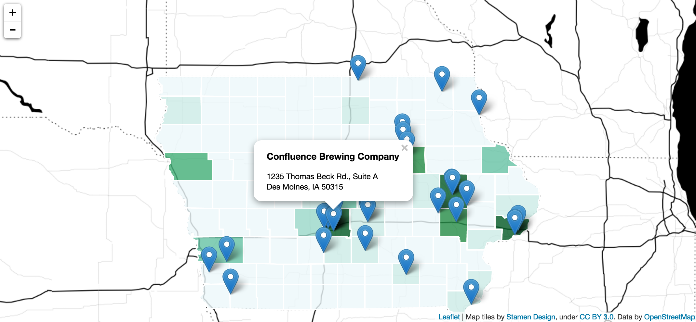The height and width of the screenshot is (322, 696).
Task: Open the Stamen Design link
Action: point(530,317)
